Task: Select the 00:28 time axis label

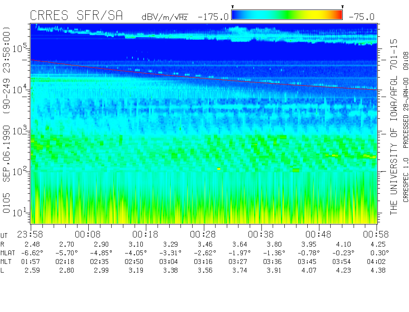Action: click(203, 234)
